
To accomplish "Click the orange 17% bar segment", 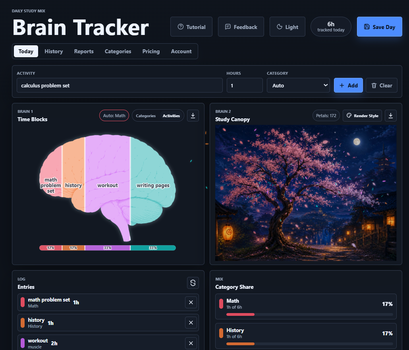I will 73,248.
